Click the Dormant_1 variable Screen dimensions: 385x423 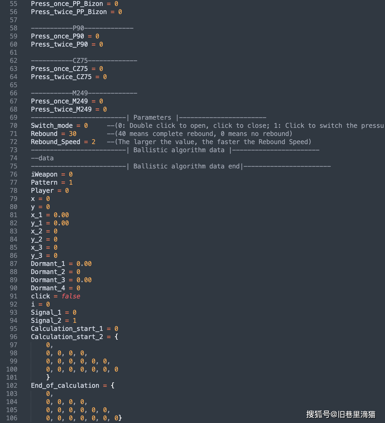(48, 264)
